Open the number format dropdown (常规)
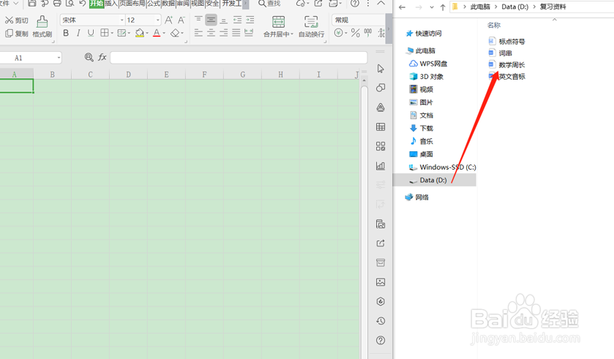The width and height of the screenshot is (614, 359). click(359, 20)
